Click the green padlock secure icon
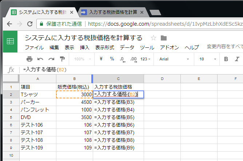243x161 pixels. [41, 24]
